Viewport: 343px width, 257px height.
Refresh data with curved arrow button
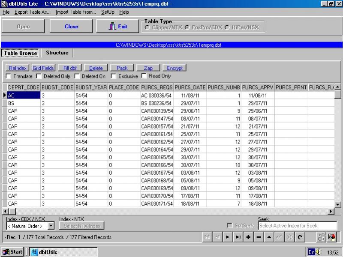click(x=301, y=237)
